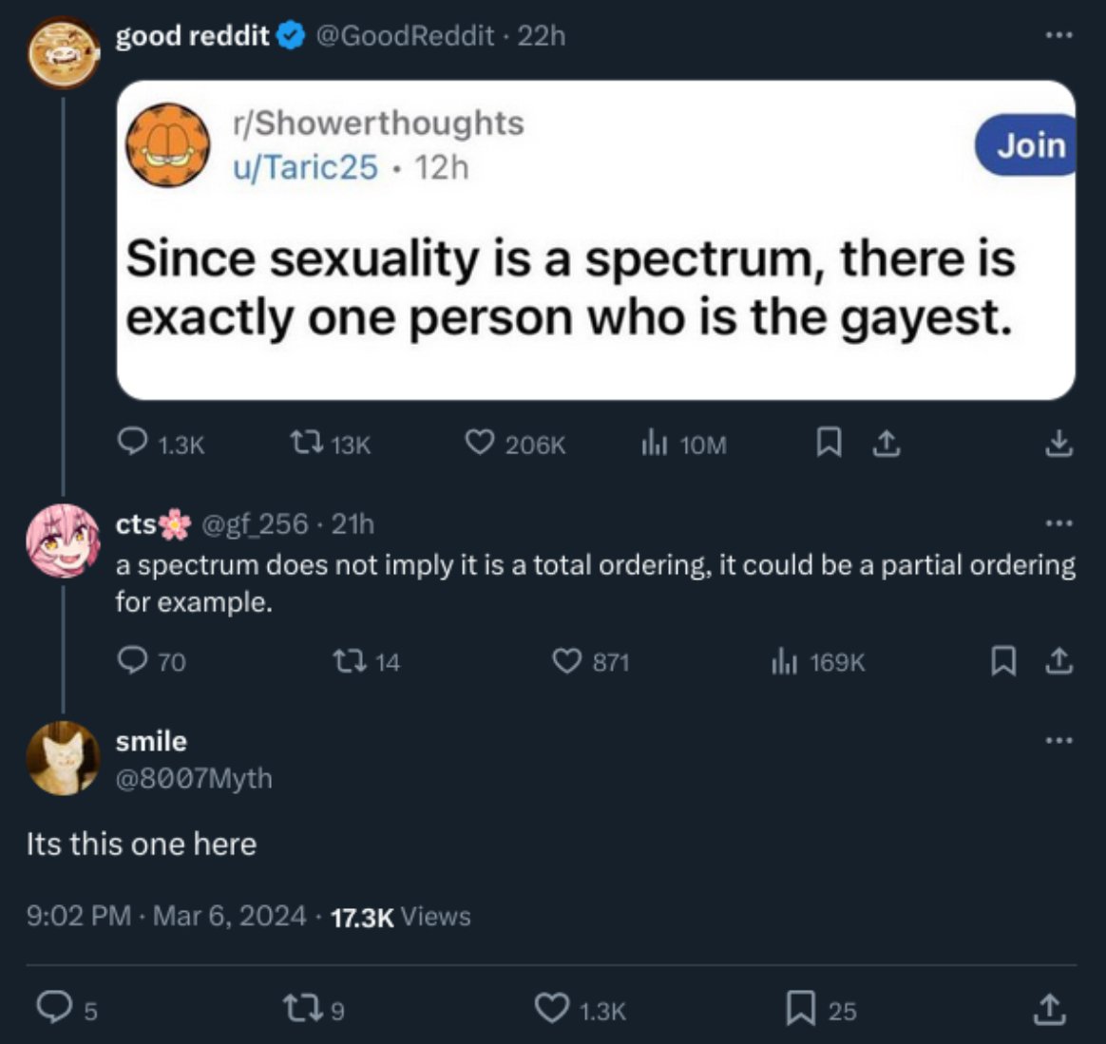
Task: Bookmark the good reddit post
Action: [829, 443]
